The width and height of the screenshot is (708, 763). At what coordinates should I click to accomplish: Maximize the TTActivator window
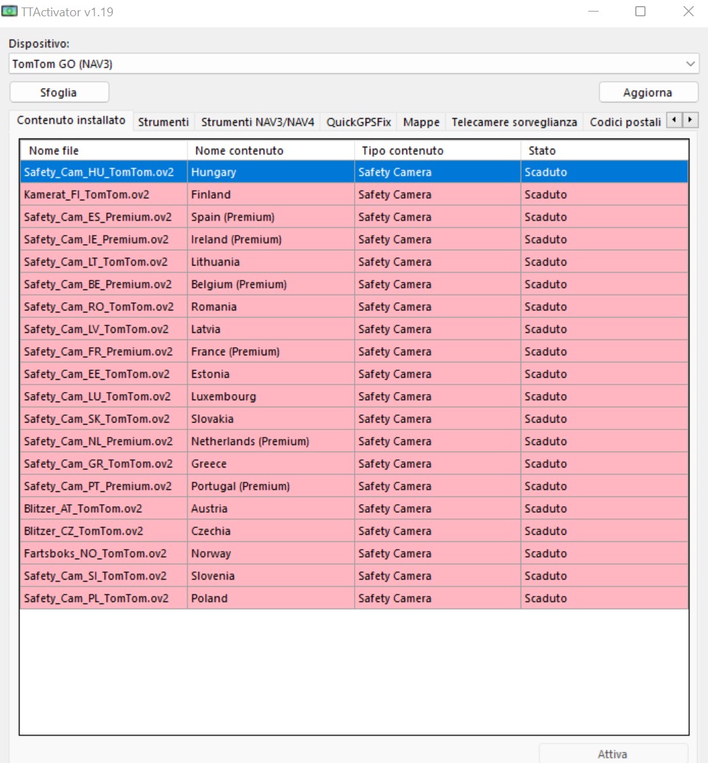[x=640, y=11]
